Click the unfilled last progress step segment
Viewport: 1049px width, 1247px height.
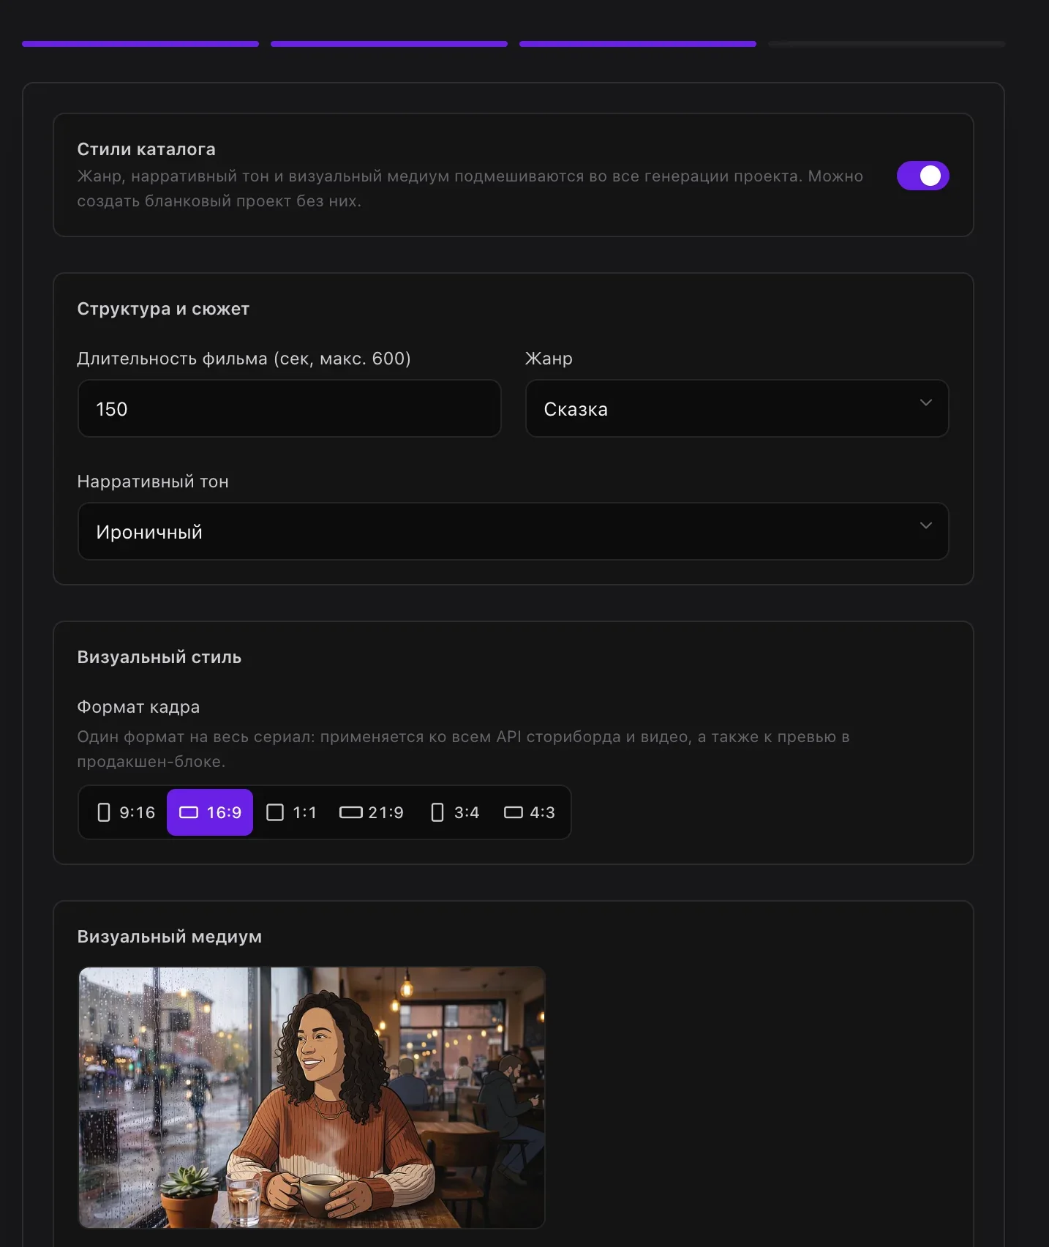[x=886, y=44]
